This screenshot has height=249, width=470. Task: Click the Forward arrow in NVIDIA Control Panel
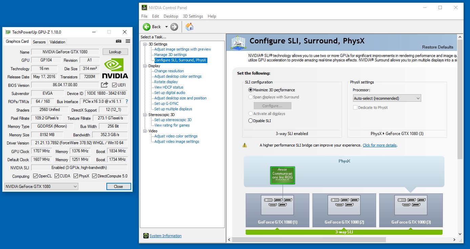pos(174,27)
